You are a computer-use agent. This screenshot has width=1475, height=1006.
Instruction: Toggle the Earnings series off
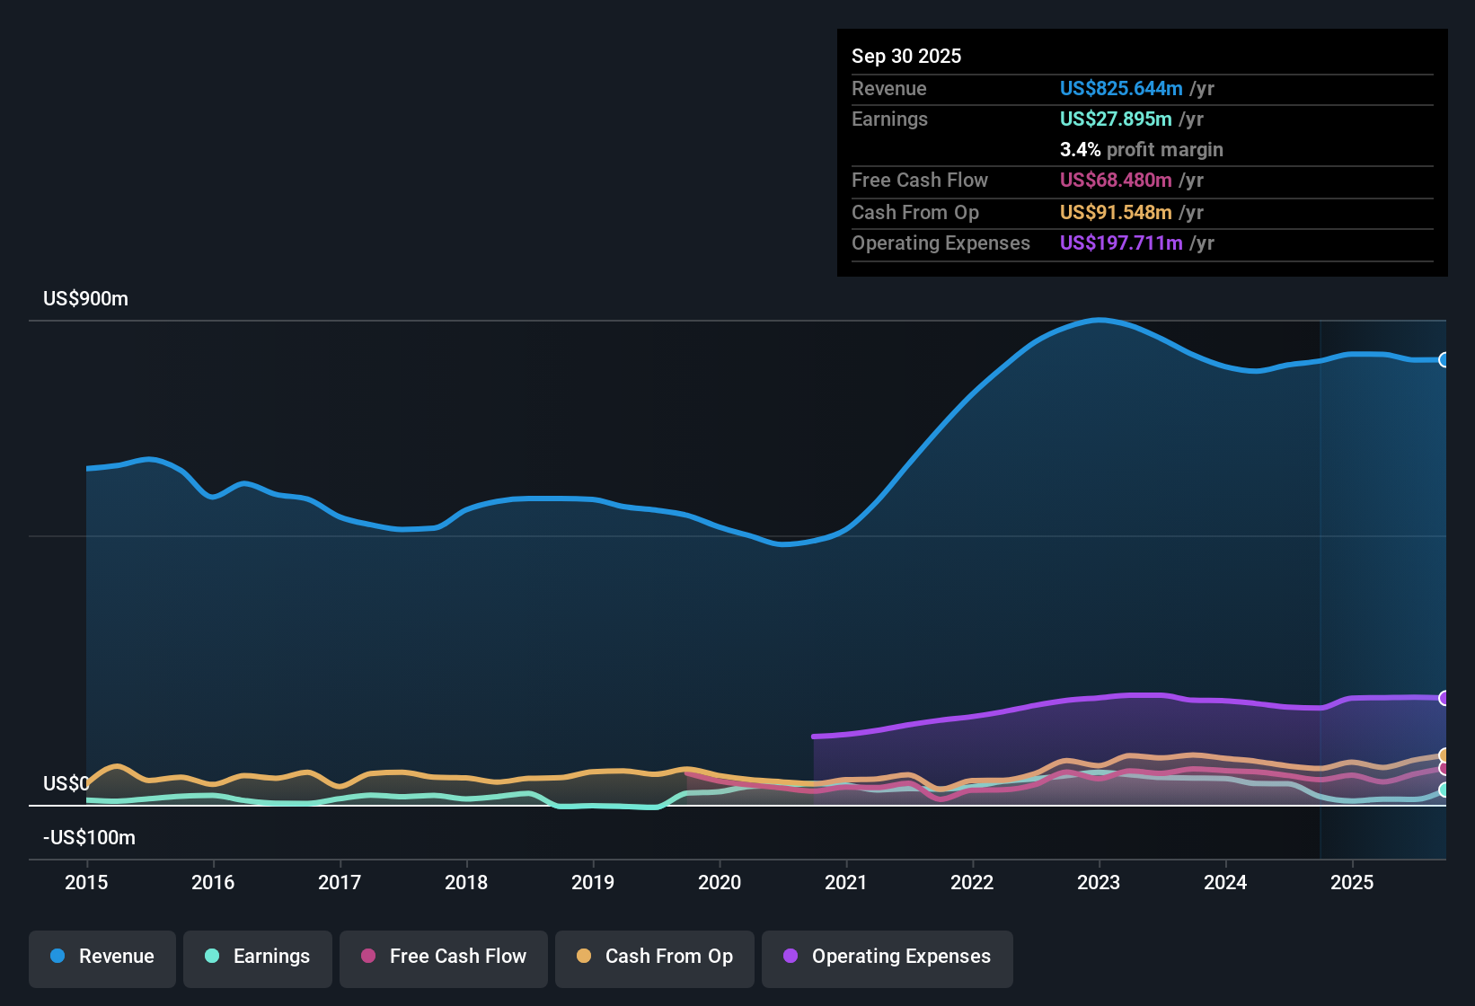(x=258, y=957)
